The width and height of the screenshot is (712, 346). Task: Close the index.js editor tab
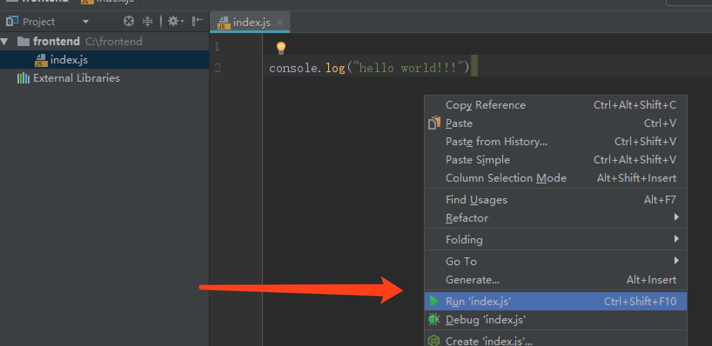click(x=280, y=22)
